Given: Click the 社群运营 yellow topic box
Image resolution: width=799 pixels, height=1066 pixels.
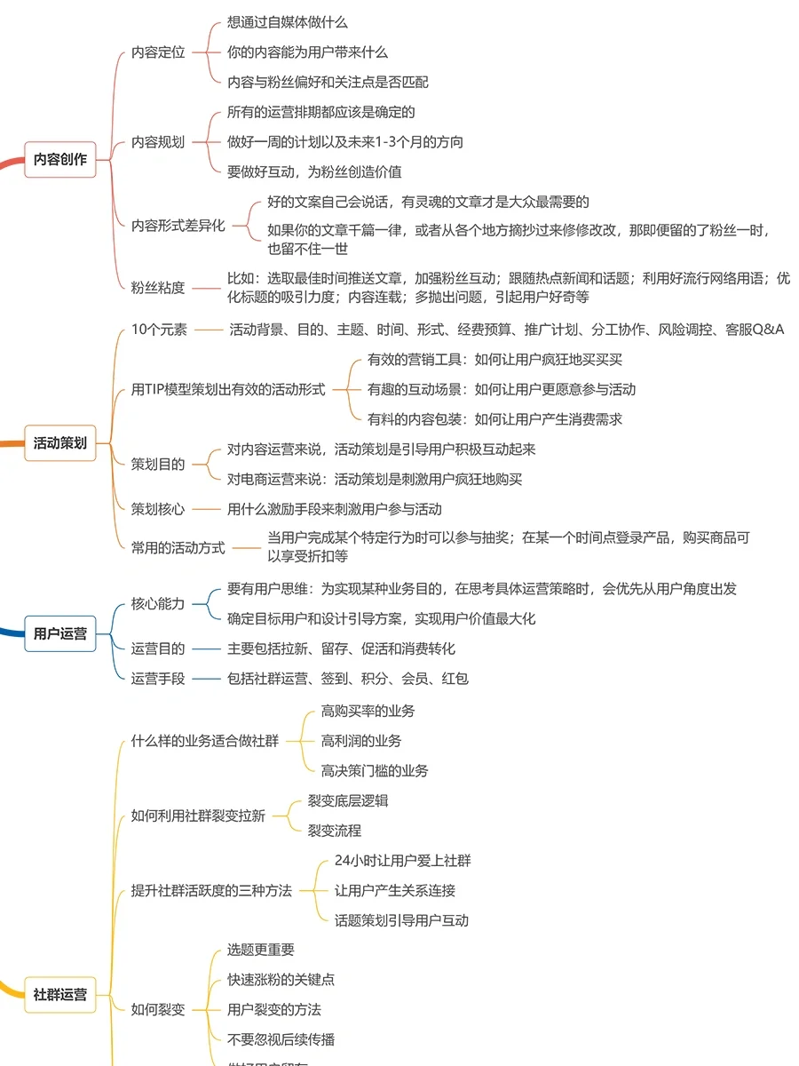Looking at the screenshot, I should pyautogui.click(x=59, y=994).
